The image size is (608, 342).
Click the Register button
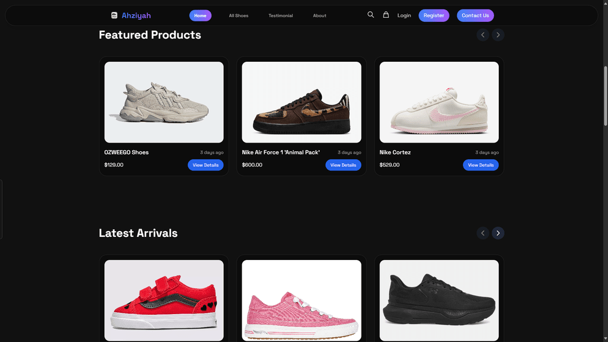tap(433, 15)
